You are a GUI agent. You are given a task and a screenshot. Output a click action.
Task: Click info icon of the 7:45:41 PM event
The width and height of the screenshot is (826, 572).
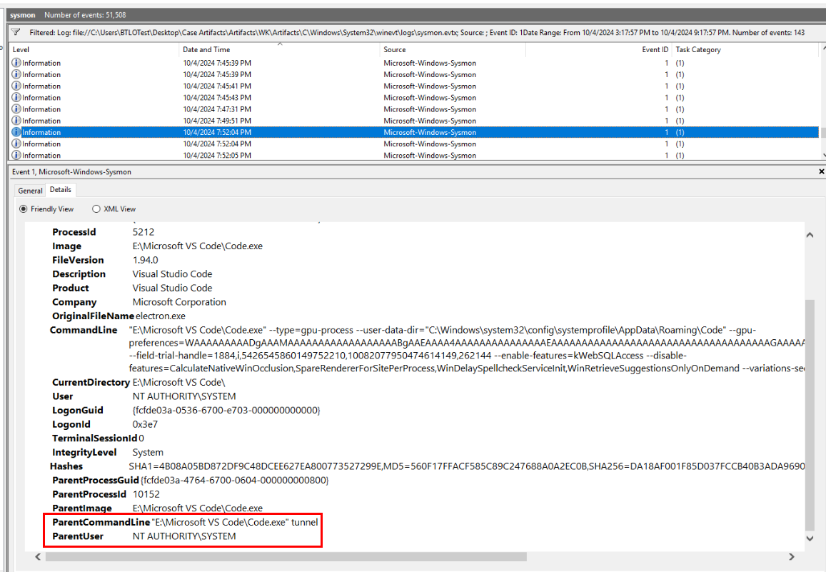[x=16, y=86]
